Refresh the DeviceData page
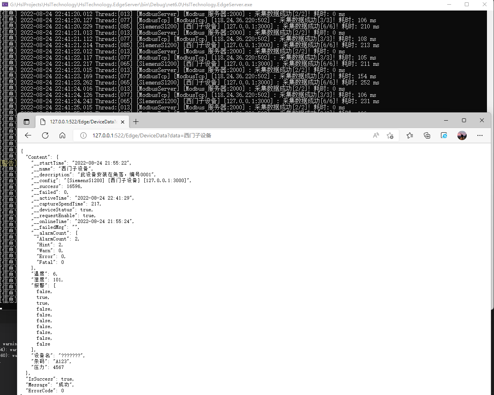This screenshot has width=494, height=395. tap(45, 135)
